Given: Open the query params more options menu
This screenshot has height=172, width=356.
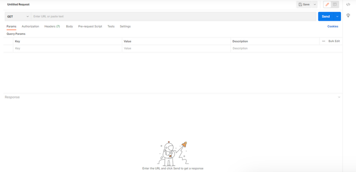Looking at the screenshot, I should [x=323, y=41].
